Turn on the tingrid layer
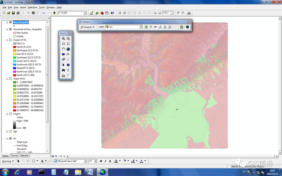Image resolution: width=282 pixels, height=176 pixels. tap(11, 114)
